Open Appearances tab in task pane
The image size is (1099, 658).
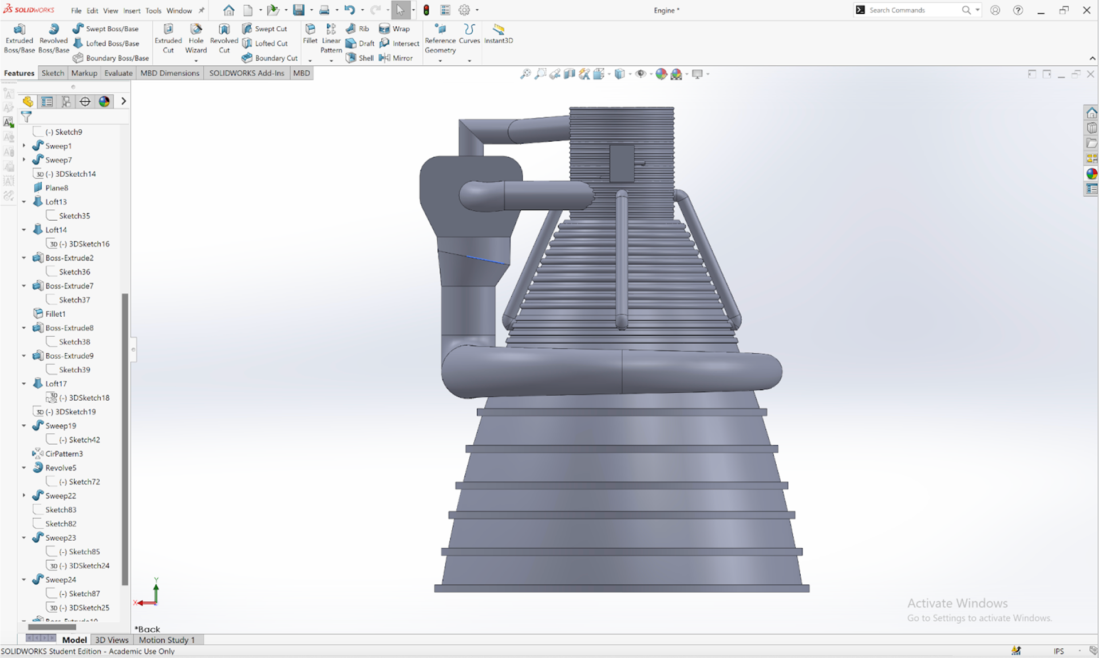point(1092,174)
